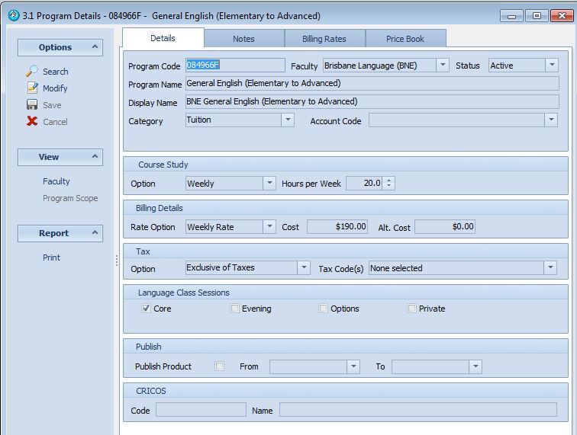Toggle the Core session checkbox

(146, 309)
